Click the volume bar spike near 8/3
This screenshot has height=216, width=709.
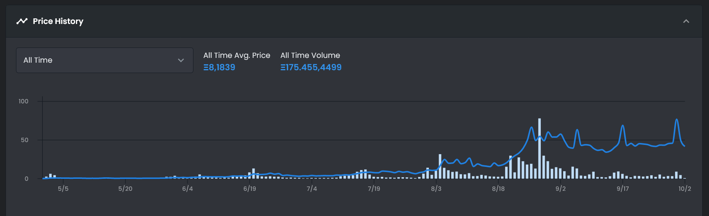(440, 166)
